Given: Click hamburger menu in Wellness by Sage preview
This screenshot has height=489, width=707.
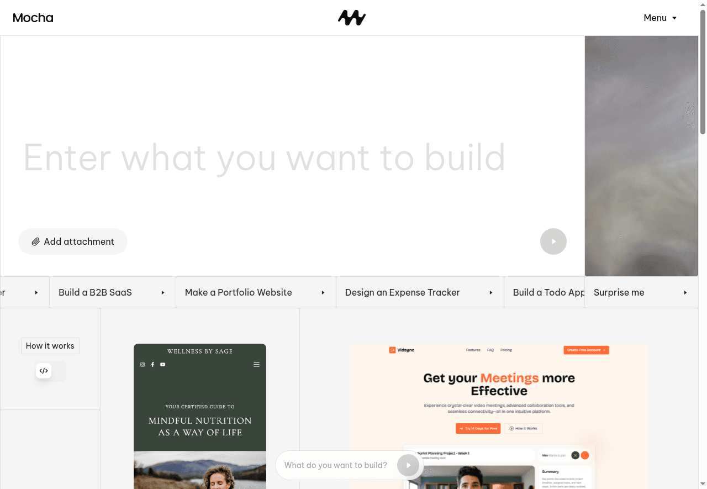Looking at the screenshot, I should point(256,365).
